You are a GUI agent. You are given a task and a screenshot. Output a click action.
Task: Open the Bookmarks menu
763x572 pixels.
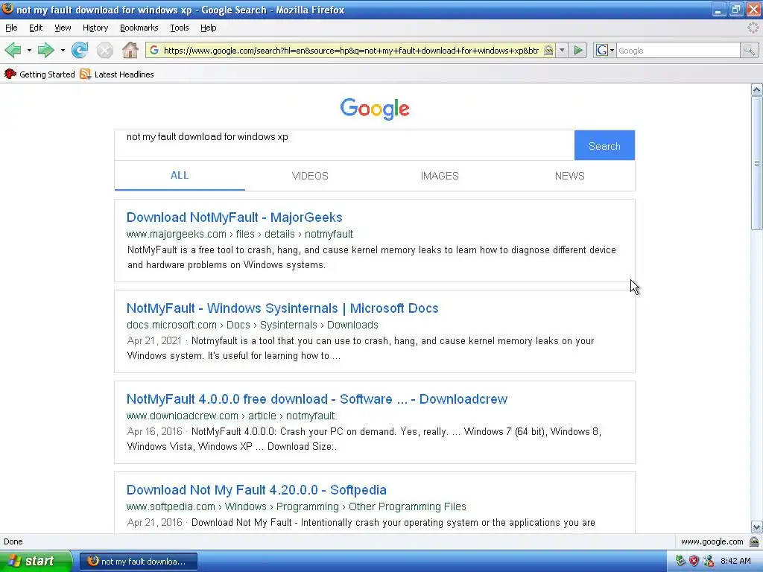point(139,28)
